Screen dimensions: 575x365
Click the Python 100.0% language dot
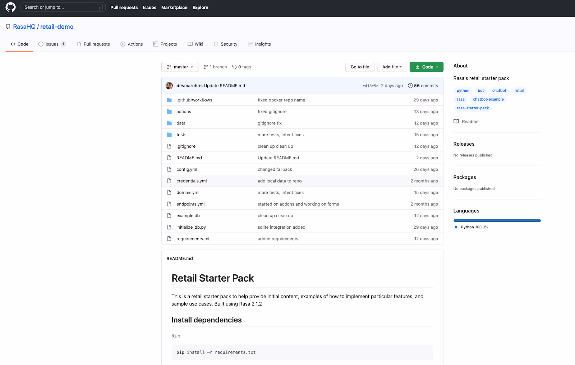pyautogui.click(x=456, y=227)
